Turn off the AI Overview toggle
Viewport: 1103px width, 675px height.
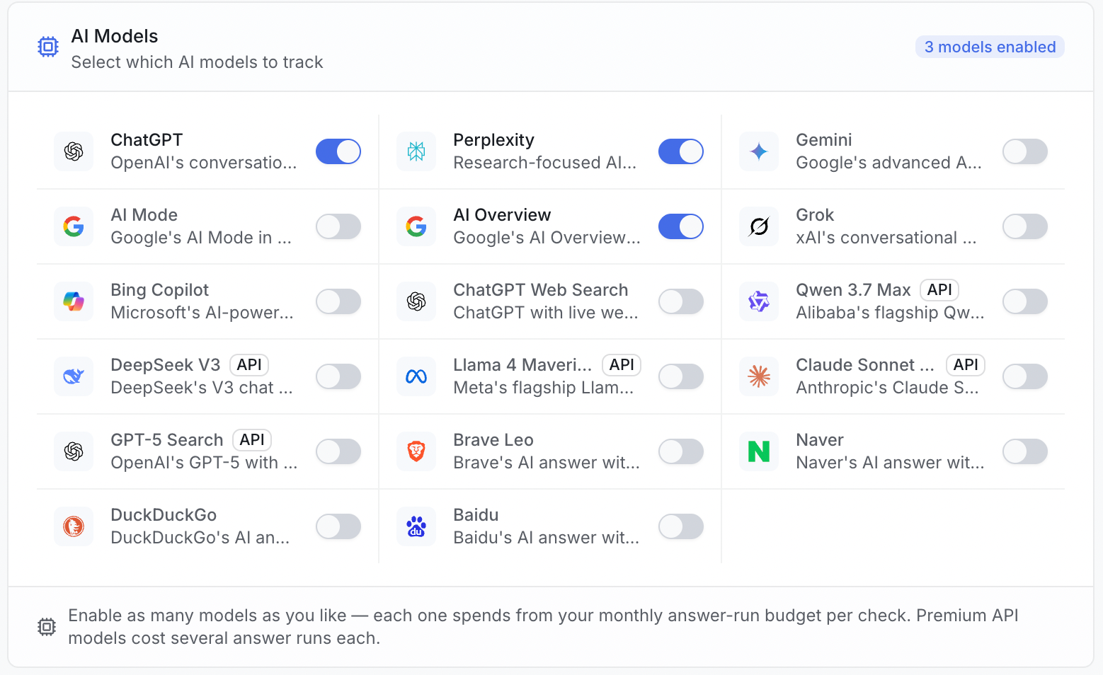(x=681, y=226)
